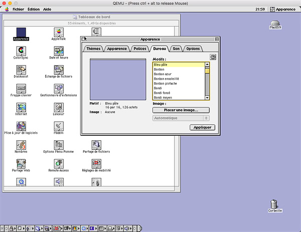
Task: Click the Tableaux de bord window title bar
Action: point(91,17)
